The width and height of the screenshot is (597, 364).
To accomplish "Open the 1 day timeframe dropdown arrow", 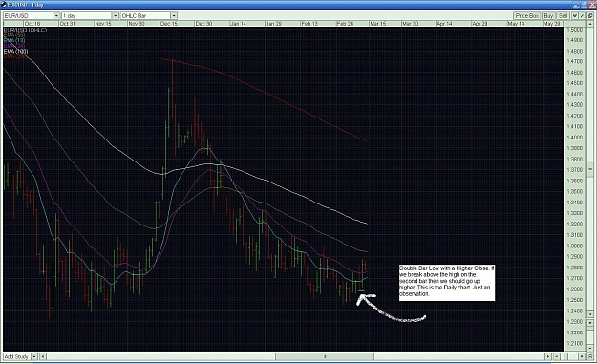I will tap(115, 16).
